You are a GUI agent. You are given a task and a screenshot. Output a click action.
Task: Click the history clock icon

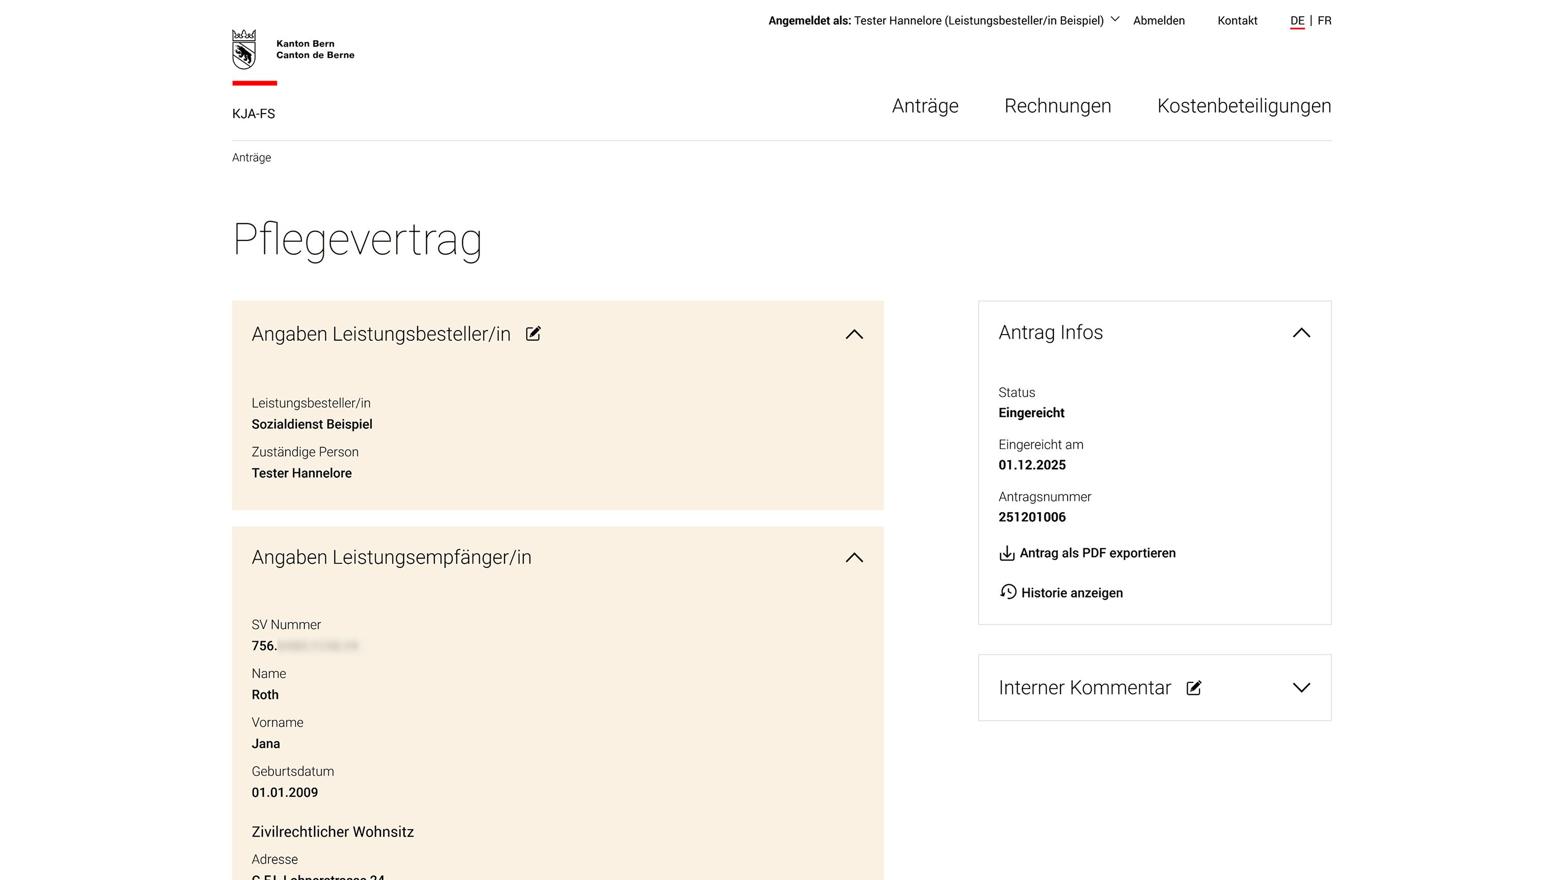(1008, 592)
